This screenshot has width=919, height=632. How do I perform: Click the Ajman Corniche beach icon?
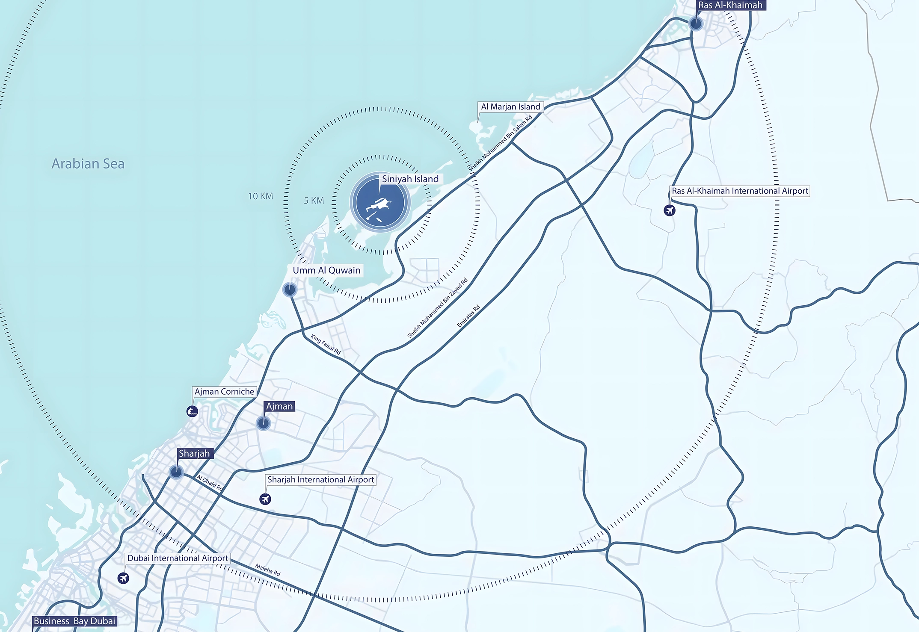click(193, 411)
